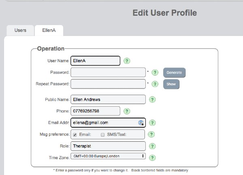Focus the User Name input
The image size is (243, 175).
(x=95, y=61)
